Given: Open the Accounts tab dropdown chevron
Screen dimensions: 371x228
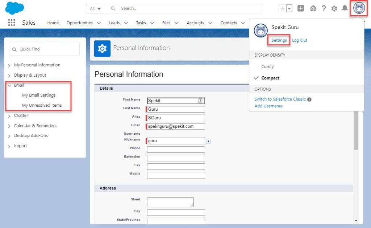Looking at the screenshot, I should 210,23.
